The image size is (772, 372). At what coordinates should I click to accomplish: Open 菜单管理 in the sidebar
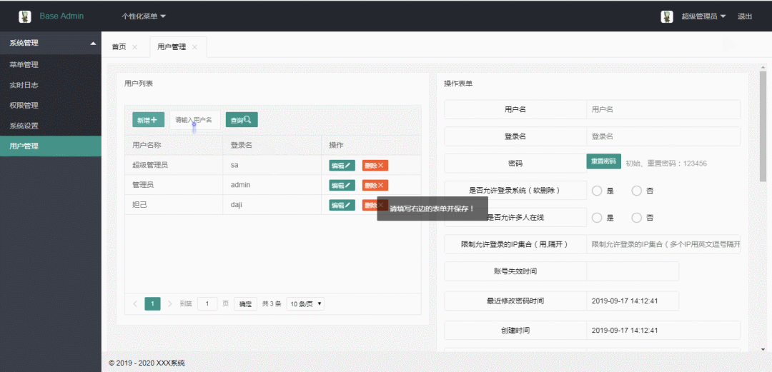click(51, 64)
